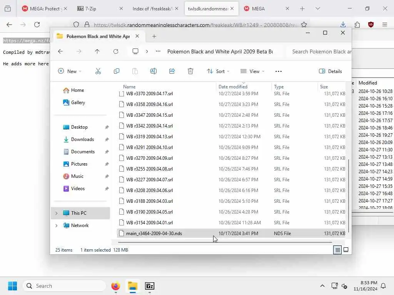Sort files by the Name column header
394x295 pixels.
(129, 87)
